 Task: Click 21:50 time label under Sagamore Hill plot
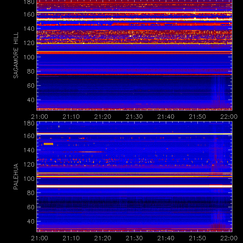[197, 117]
